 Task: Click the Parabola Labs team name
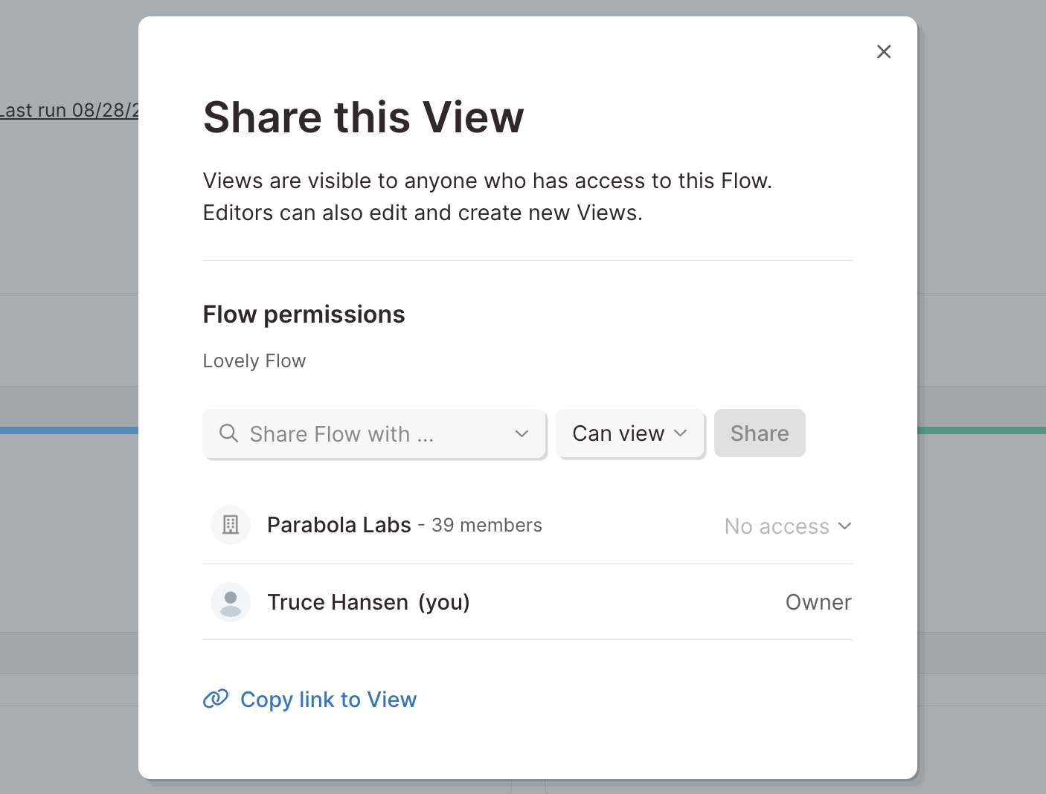tap(339, 525)
